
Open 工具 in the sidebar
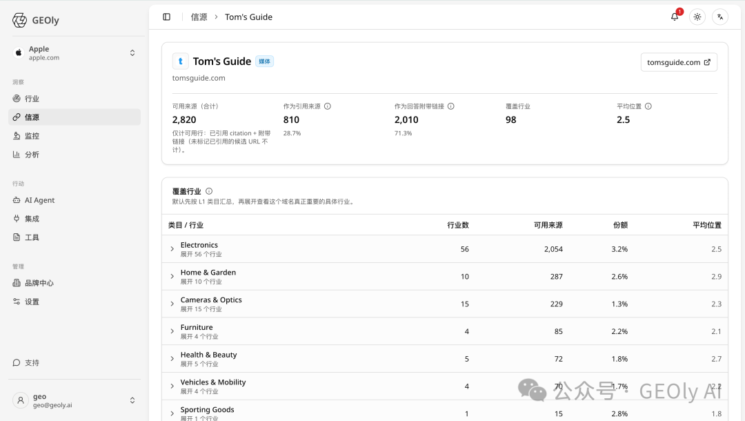pos(74,237)
